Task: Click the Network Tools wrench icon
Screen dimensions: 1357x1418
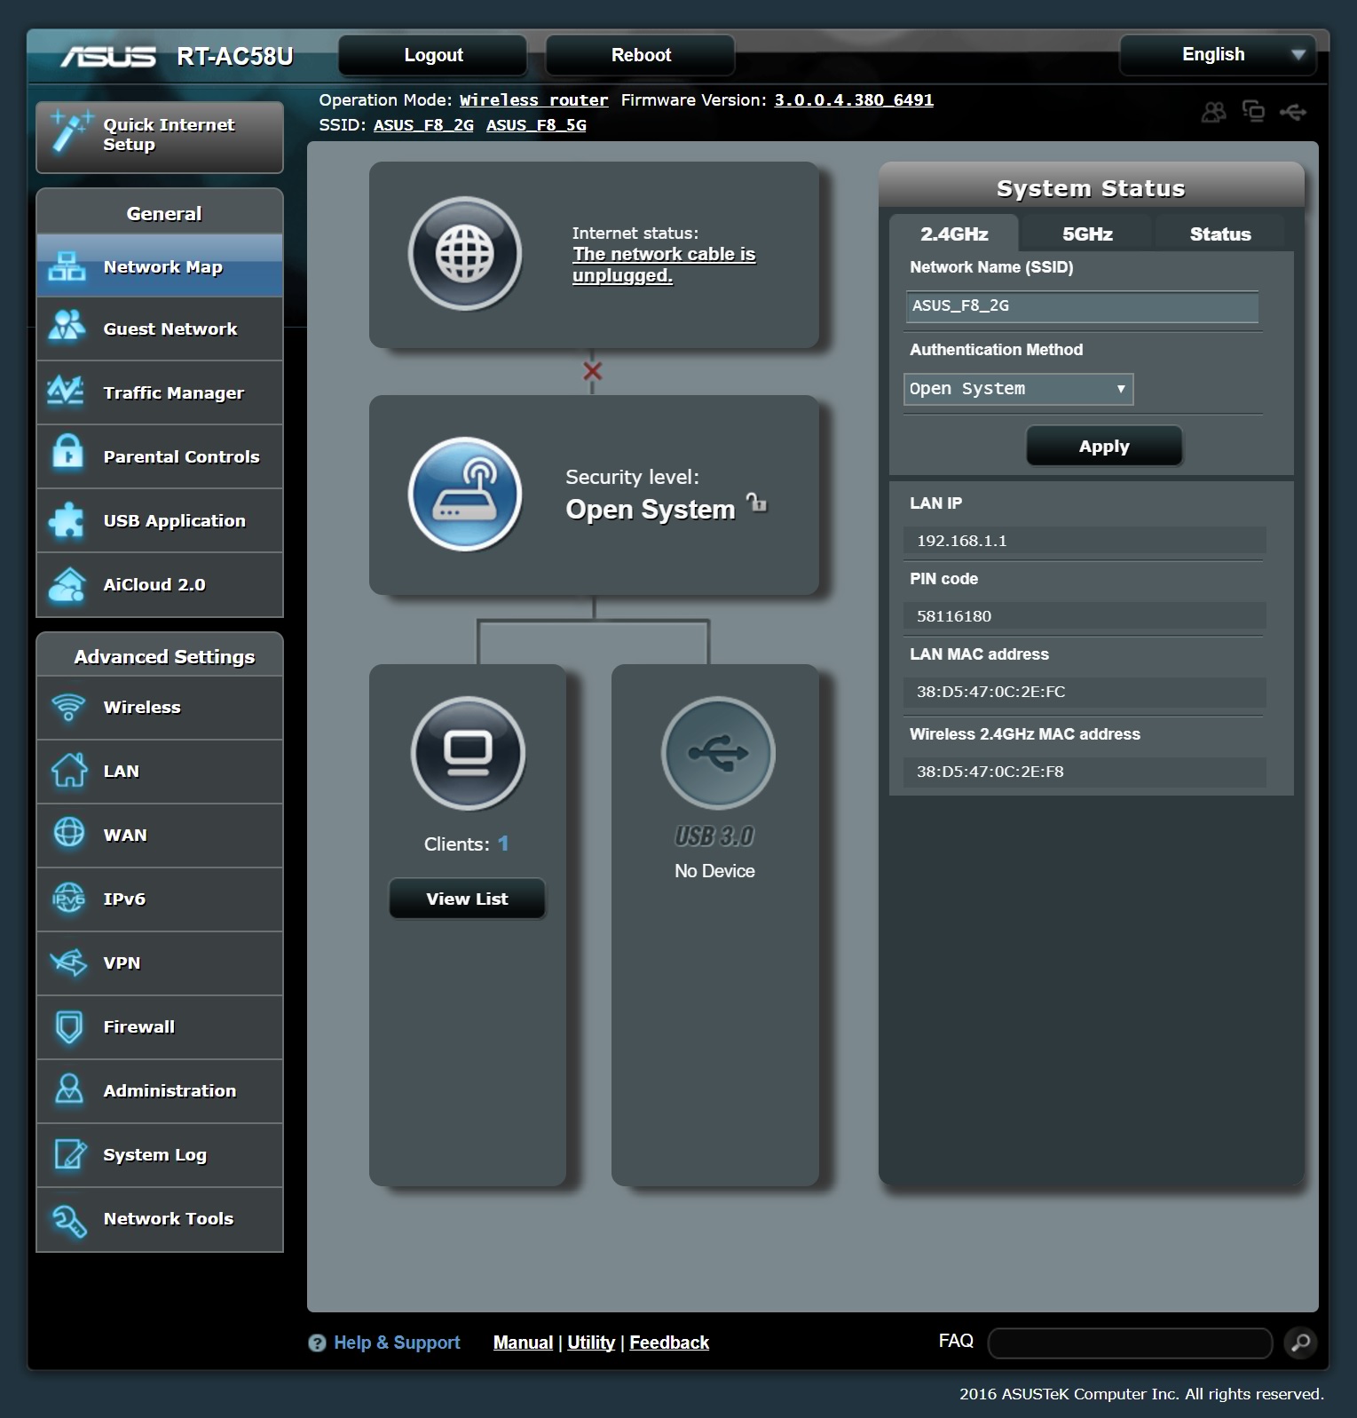Action: coord(68,1220)
